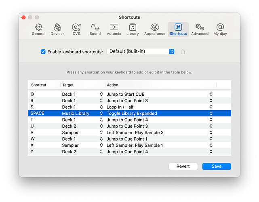The width and height of the screenshot is (259, 202).
Task: Open the My djay account tab
Action: (x=220, y=27)
